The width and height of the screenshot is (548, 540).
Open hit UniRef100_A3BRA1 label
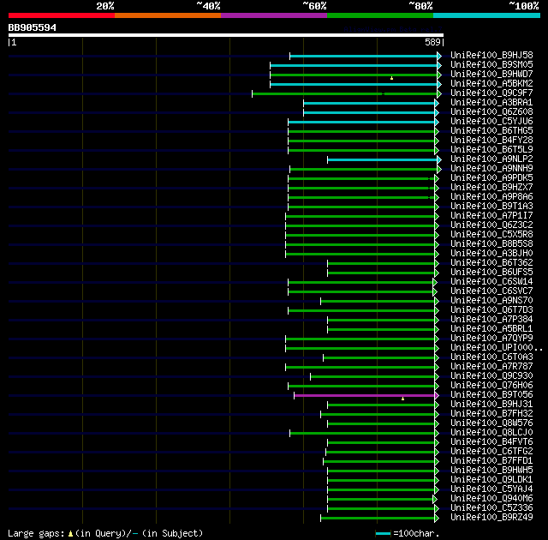tap(491, 103)
